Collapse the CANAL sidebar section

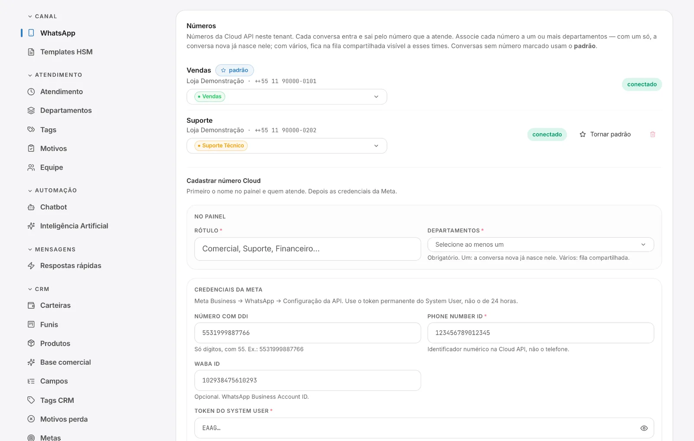pyautogui.click(x=43, y=16)
